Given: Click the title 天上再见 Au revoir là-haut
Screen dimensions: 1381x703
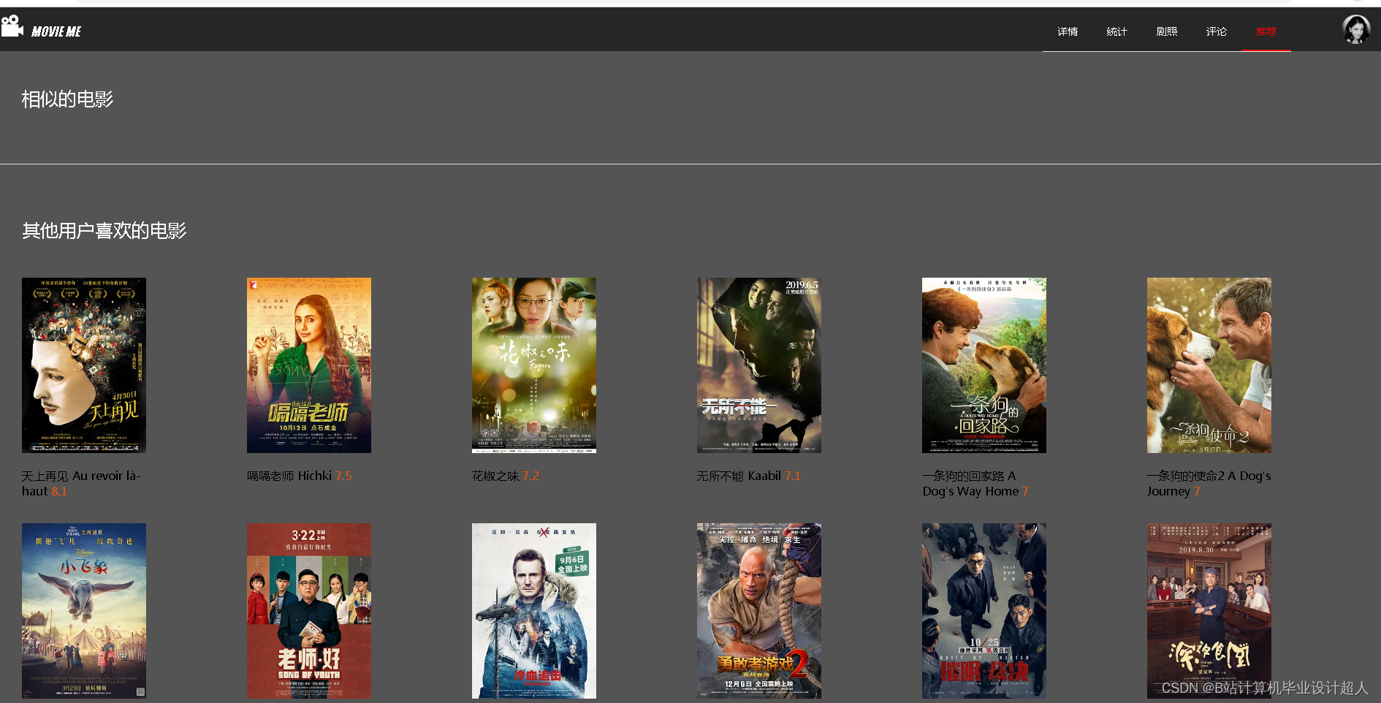Looking at the screenshot, I should click(x=81, y=483).
